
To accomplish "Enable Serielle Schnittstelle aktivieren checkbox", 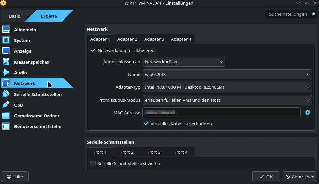I will (93, 163).
